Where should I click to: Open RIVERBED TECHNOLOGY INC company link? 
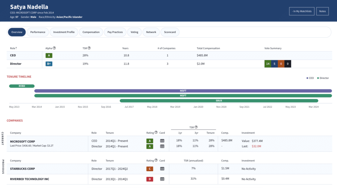point(29,179)
